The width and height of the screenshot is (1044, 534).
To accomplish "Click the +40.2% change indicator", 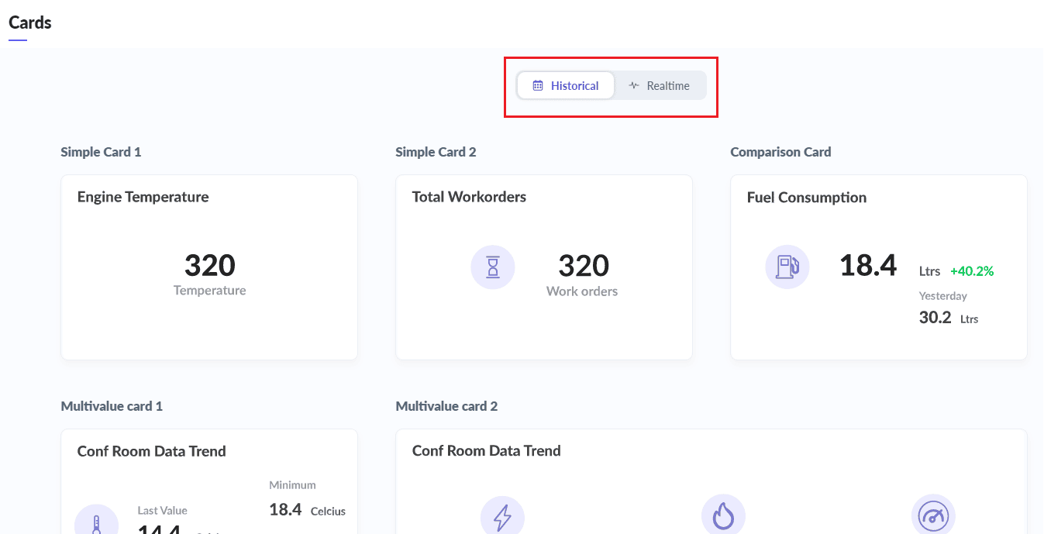I will 971,271.
